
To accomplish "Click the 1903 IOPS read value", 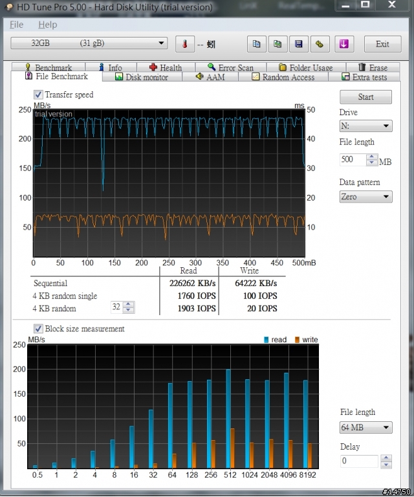I will [x=197, y=309].
